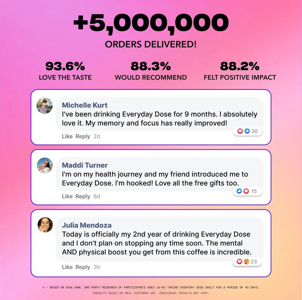Like Michelle Kurt's comment
302x300 pixels.
tap(67, 136)
